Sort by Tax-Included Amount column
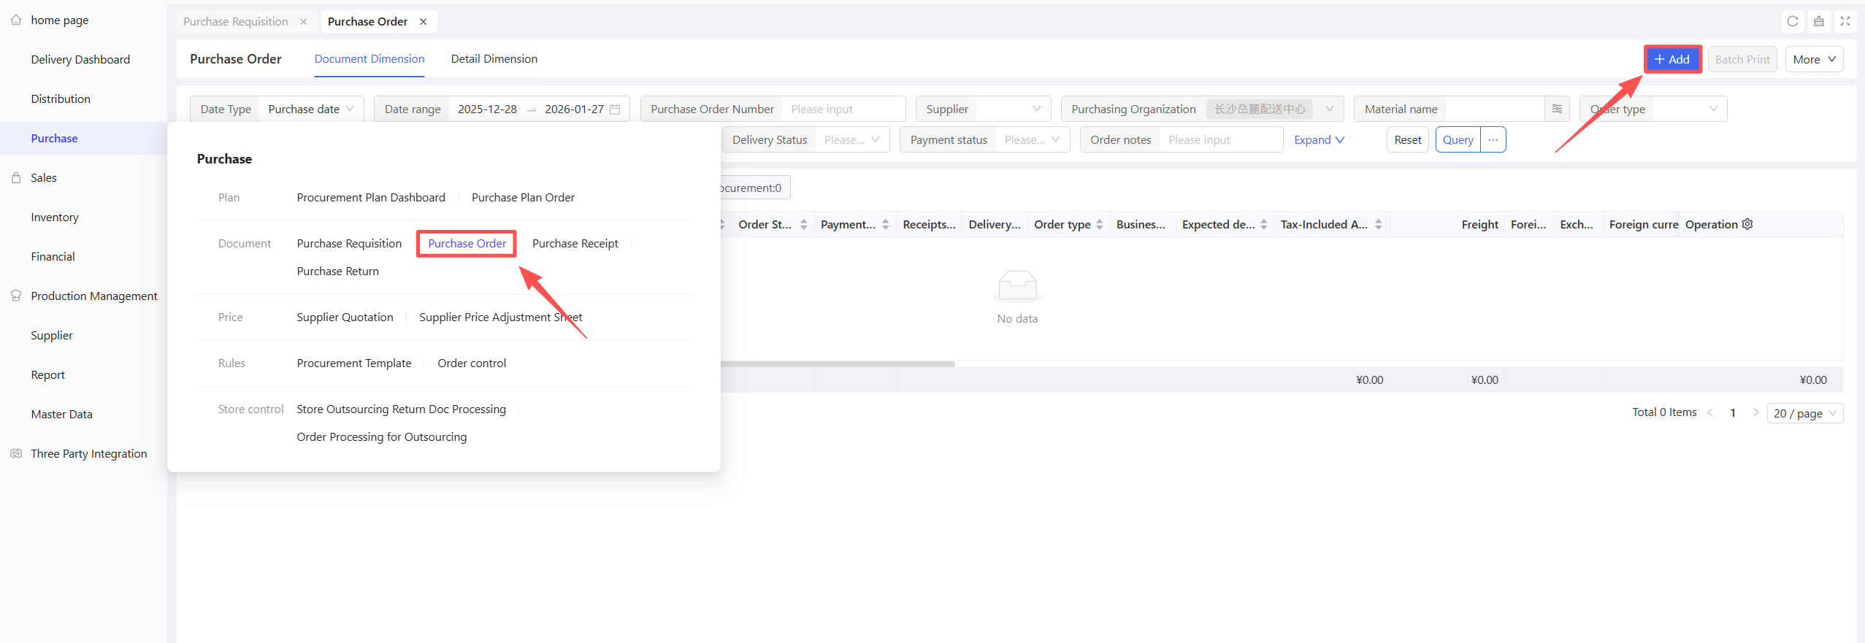 1378,225
